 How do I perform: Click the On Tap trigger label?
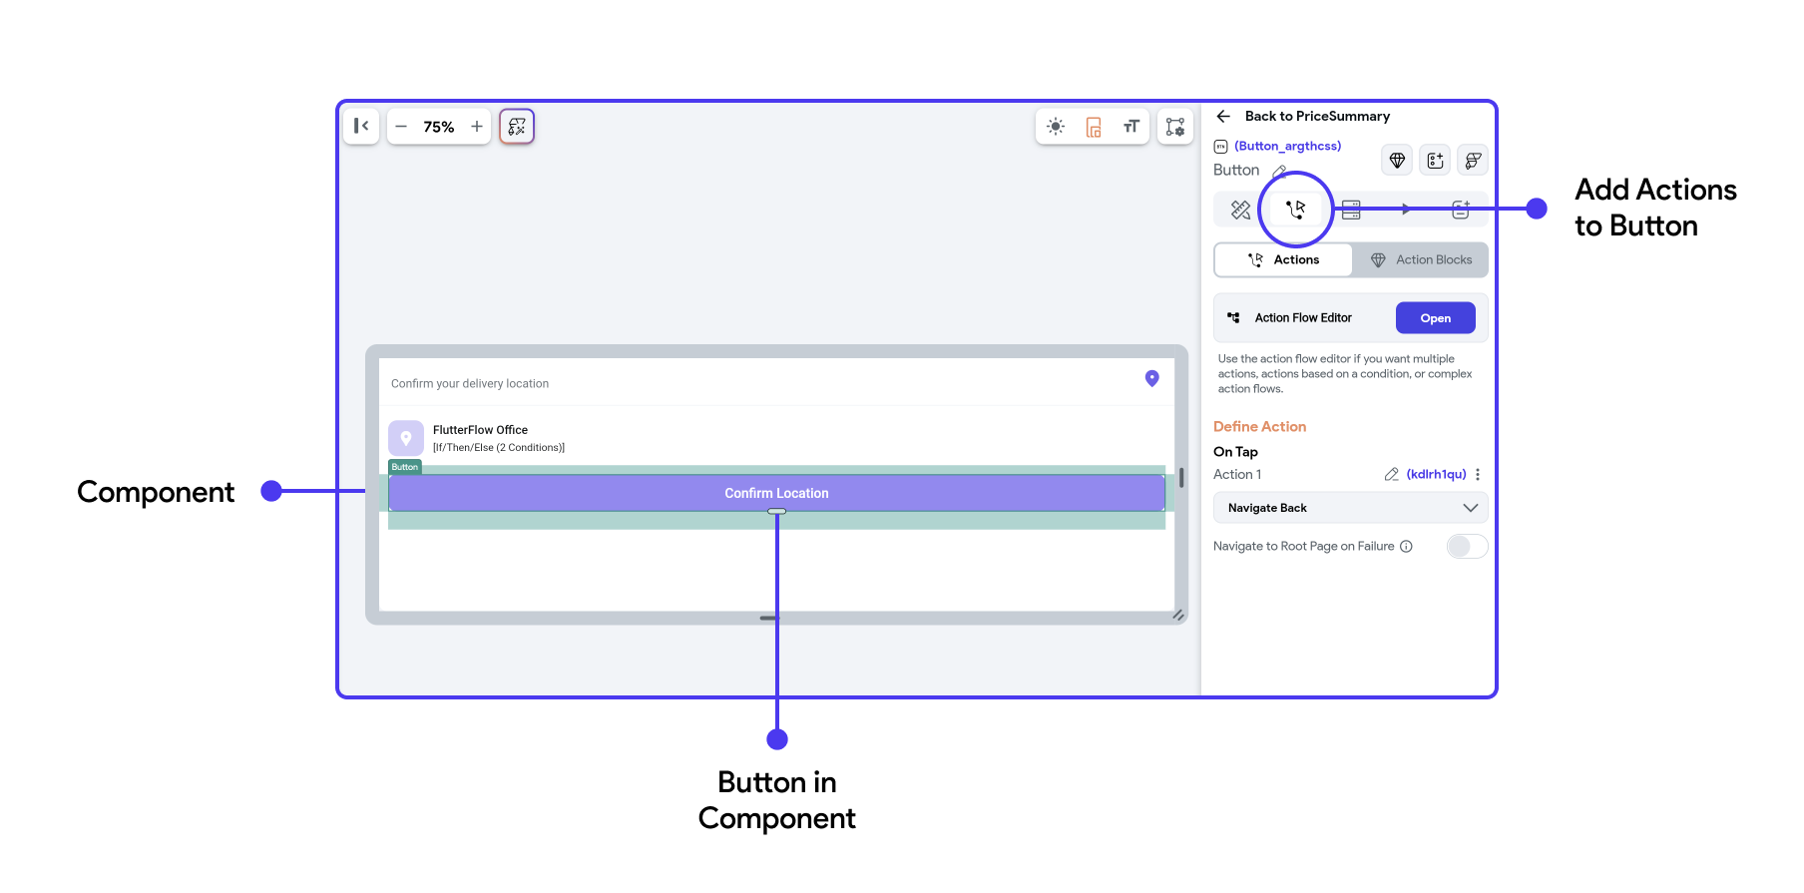[x=1235, y=452]
